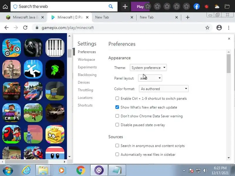Image resolution: width=235 pixels, height=176 pixels.
Task: Open the green rocket game thumbnail
Action: (x=55, y=69)
